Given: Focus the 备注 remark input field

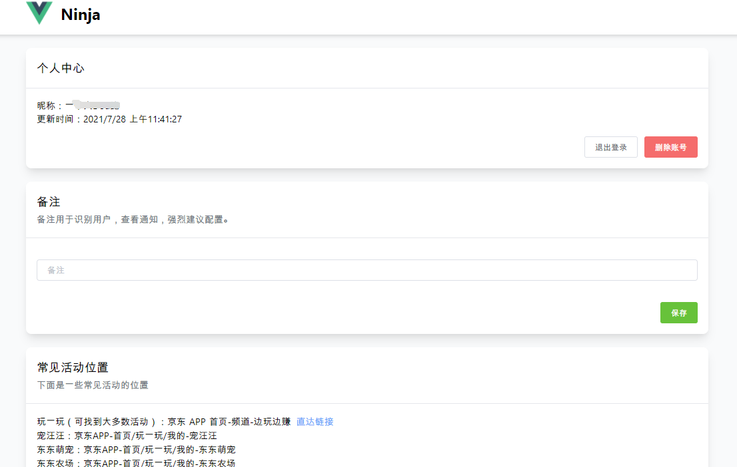Looking at the screenshot, I should (x=367, y=270).
